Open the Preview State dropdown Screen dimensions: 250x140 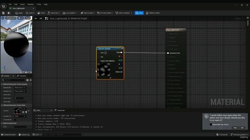pyautogui.click(x=105, y=13)
